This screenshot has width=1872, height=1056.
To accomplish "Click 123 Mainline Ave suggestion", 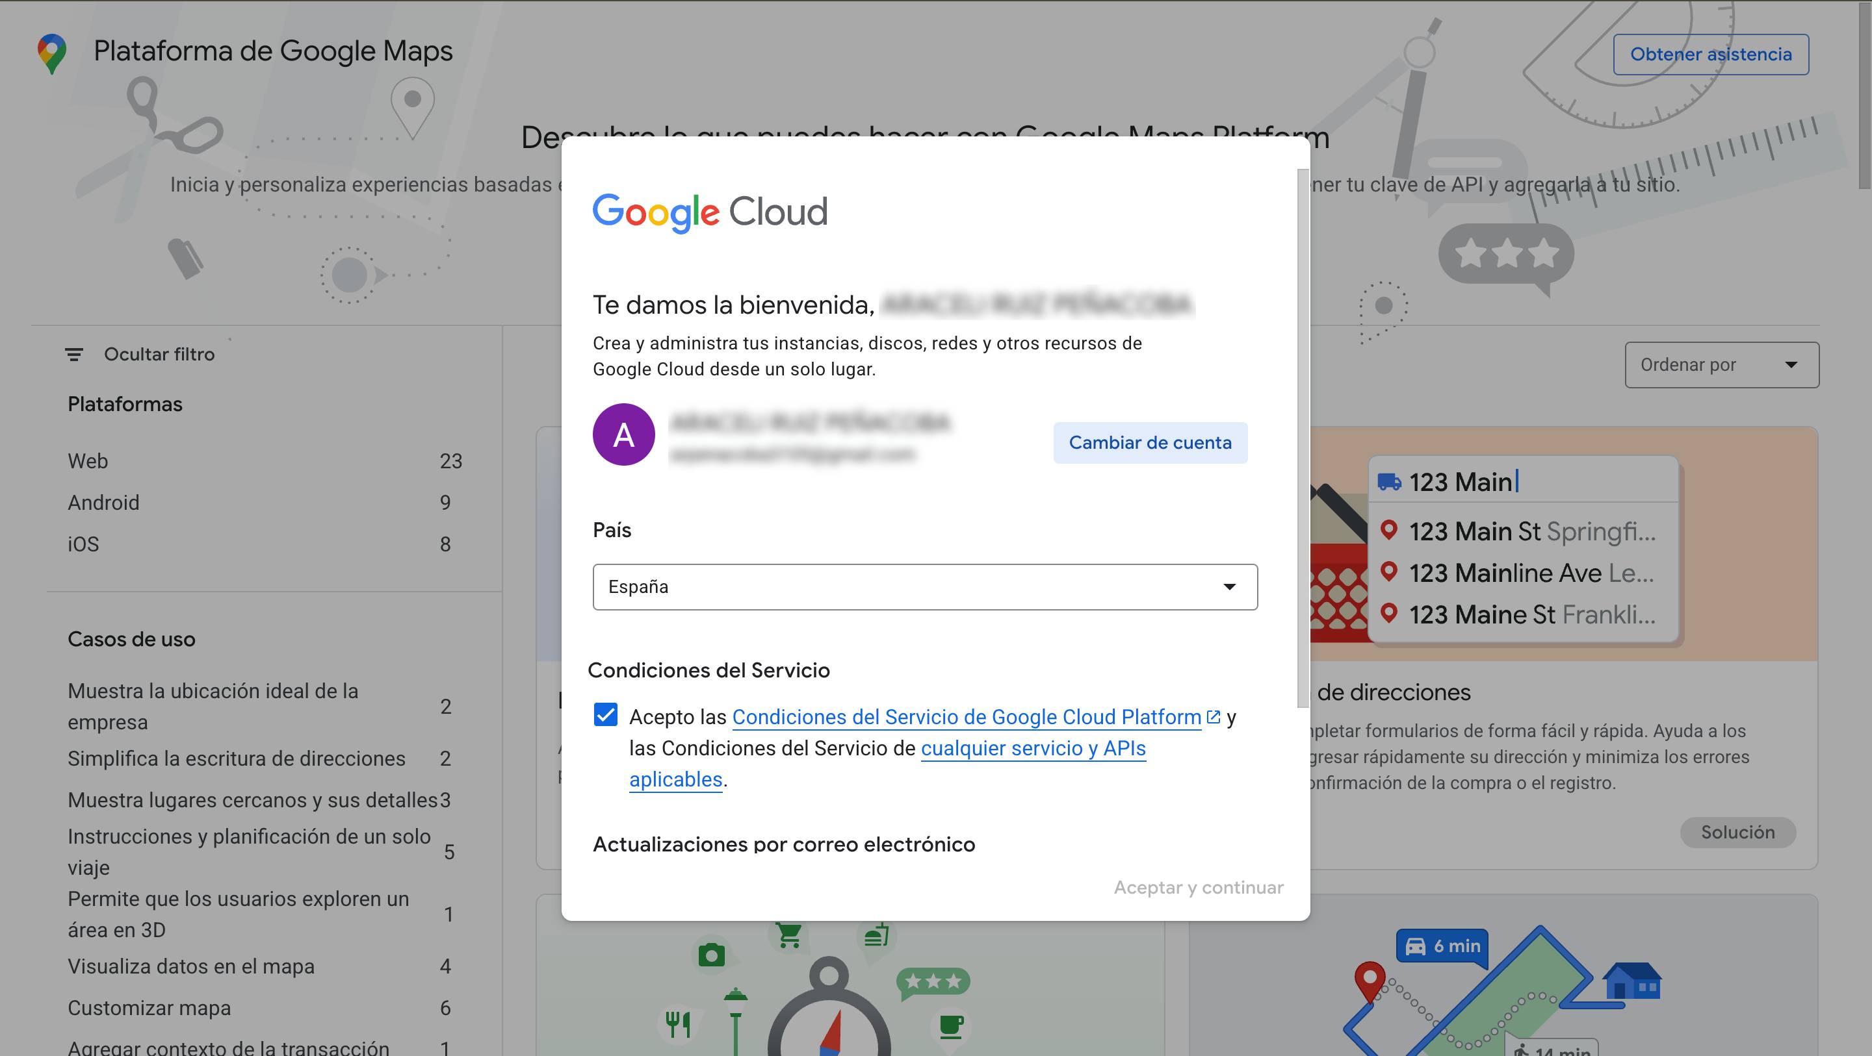I will pos(1523,572).
